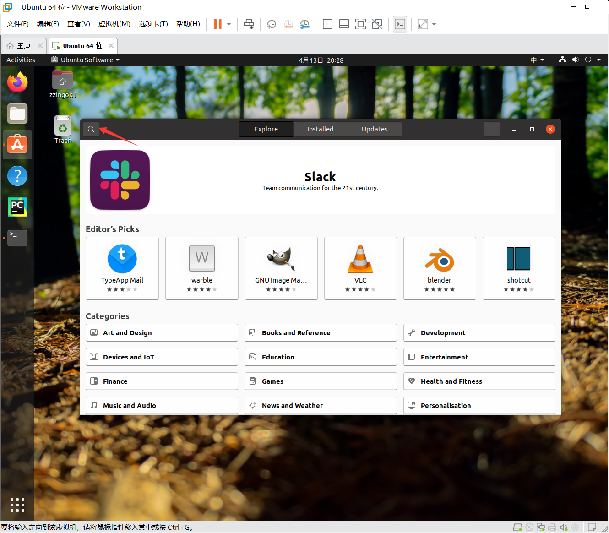Screen dimensions: 609x533
Task: Select the zzingok1 home folder desktop icon
Action: coord(63,84)
